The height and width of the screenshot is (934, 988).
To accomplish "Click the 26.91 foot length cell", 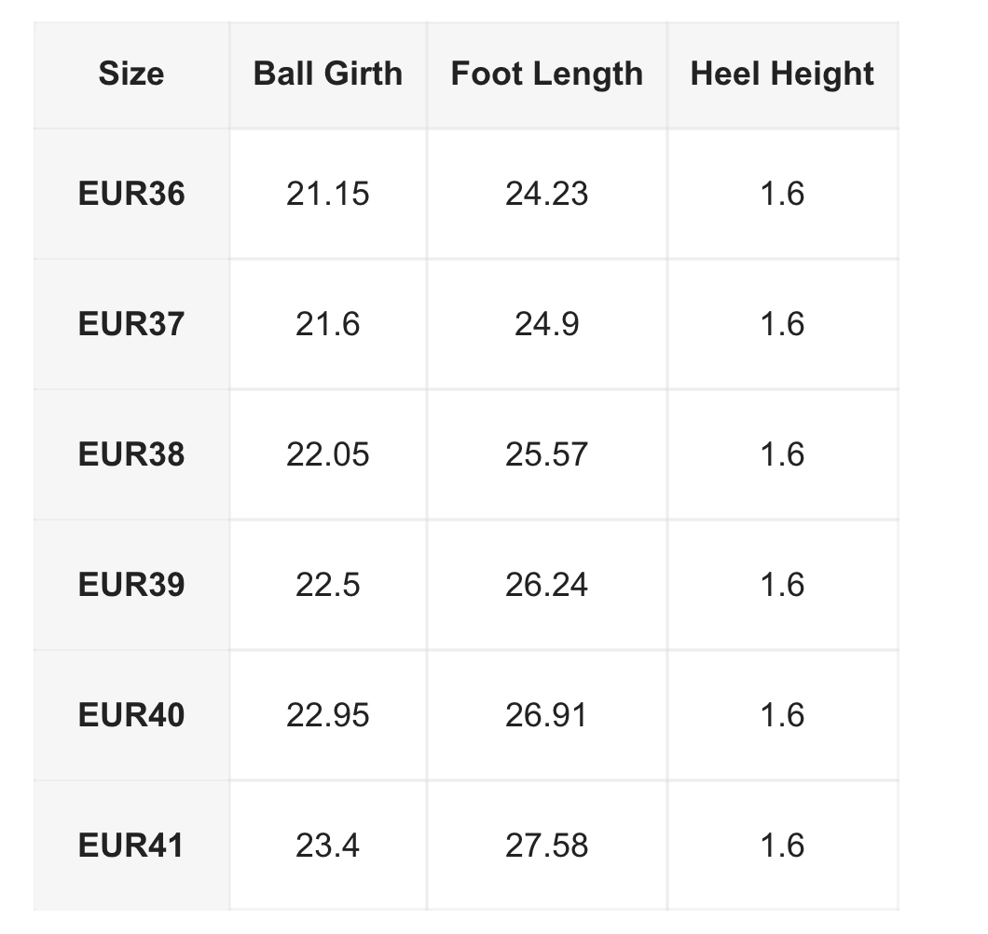I will coord(547,715).
